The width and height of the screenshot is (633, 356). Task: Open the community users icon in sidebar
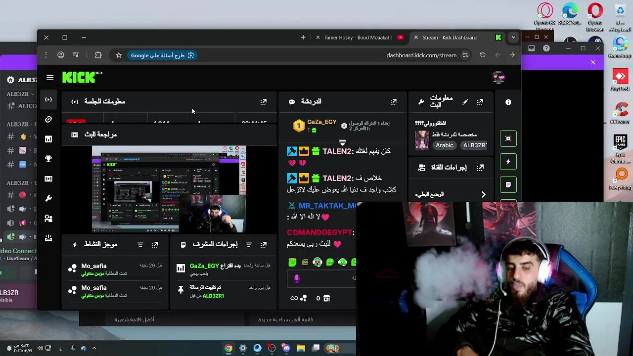click(48, 218)
